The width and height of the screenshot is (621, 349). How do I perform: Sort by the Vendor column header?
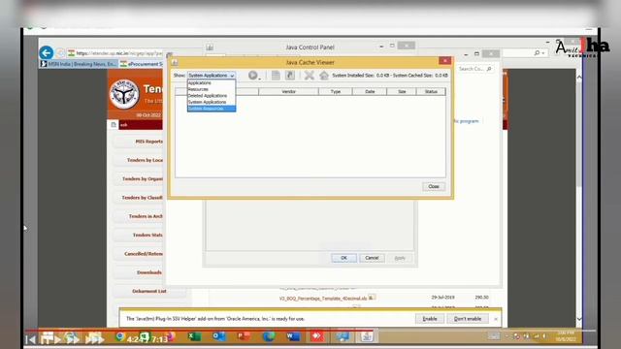288,91
